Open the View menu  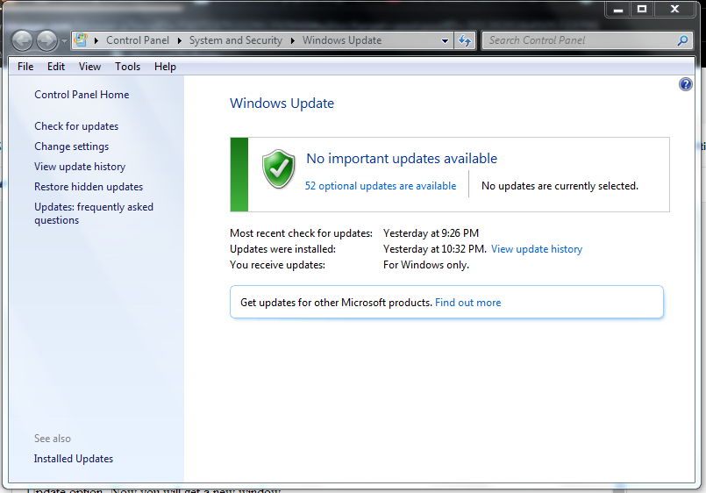tap(89, 67)
